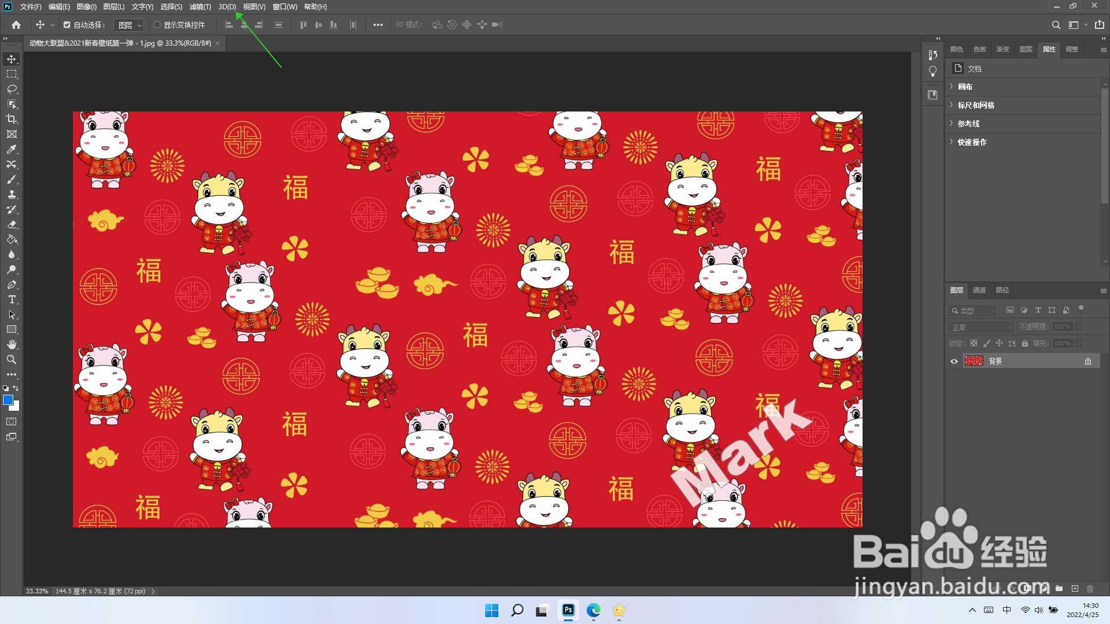Select the Hand tool

[x=12, y=344]
